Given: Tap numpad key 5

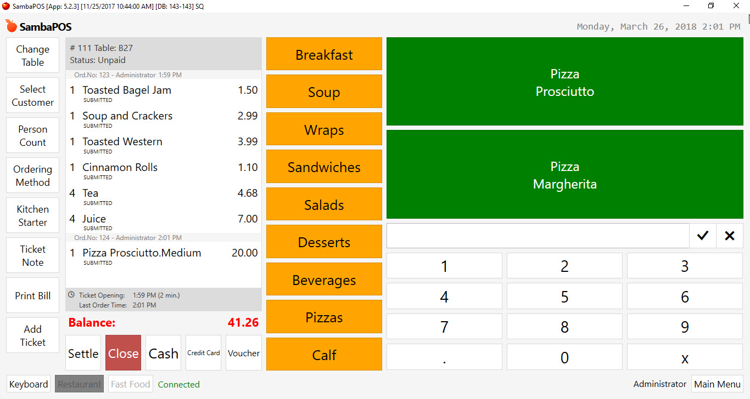Looking at the screenshot, I should [x=564, y=297].
